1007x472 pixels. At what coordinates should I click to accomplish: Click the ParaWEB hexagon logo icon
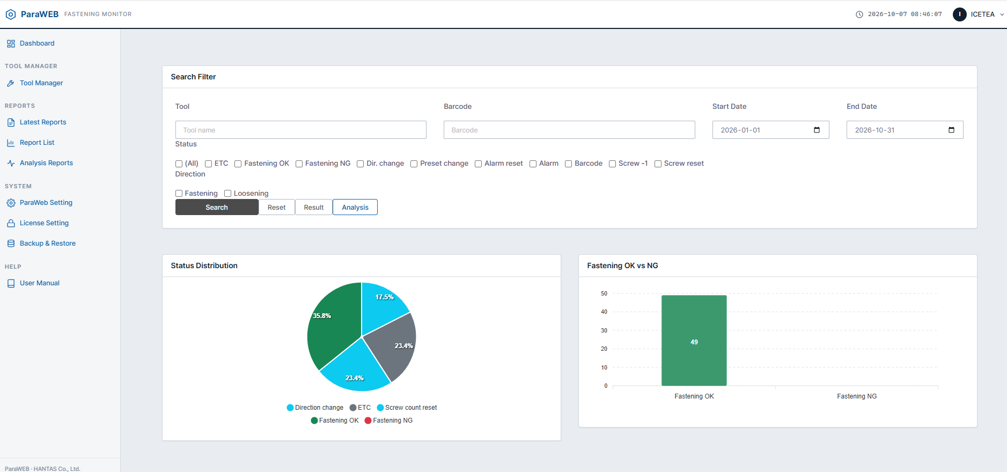[11, 14]
